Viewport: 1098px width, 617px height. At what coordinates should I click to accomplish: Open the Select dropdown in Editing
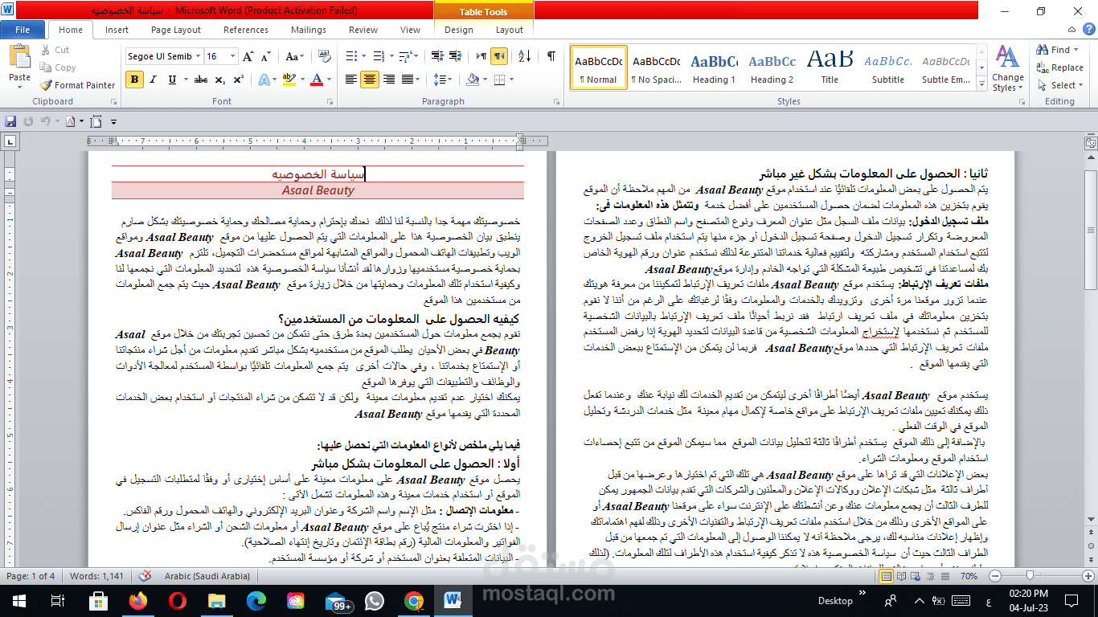(x=1061, y=85)
